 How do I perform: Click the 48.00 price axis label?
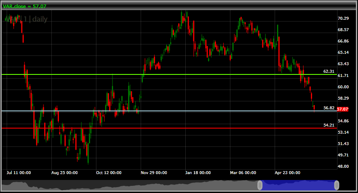344,167
